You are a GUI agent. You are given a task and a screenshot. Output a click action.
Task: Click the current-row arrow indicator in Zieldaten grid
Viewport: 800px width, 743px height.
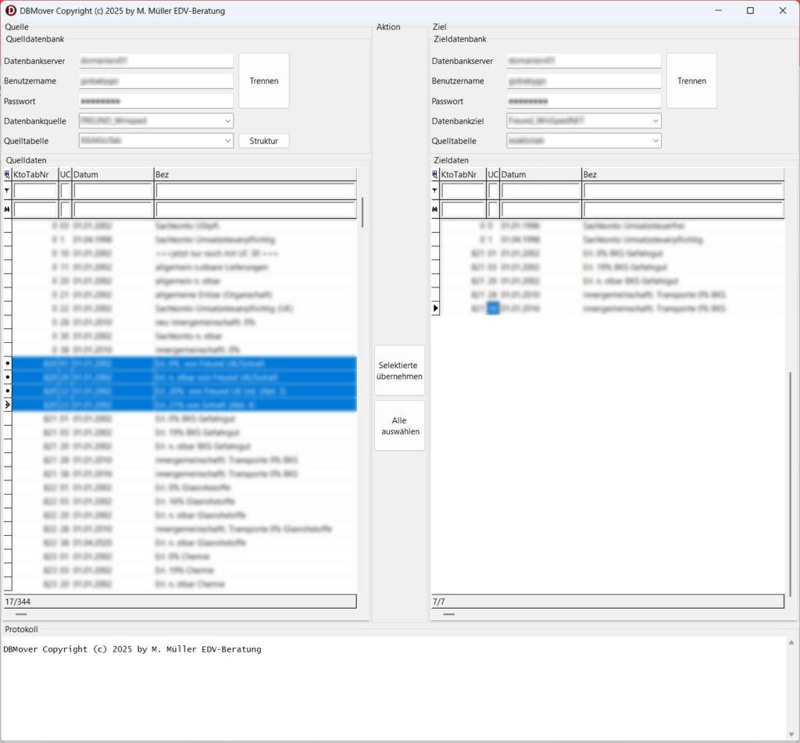tap(435, 309)
